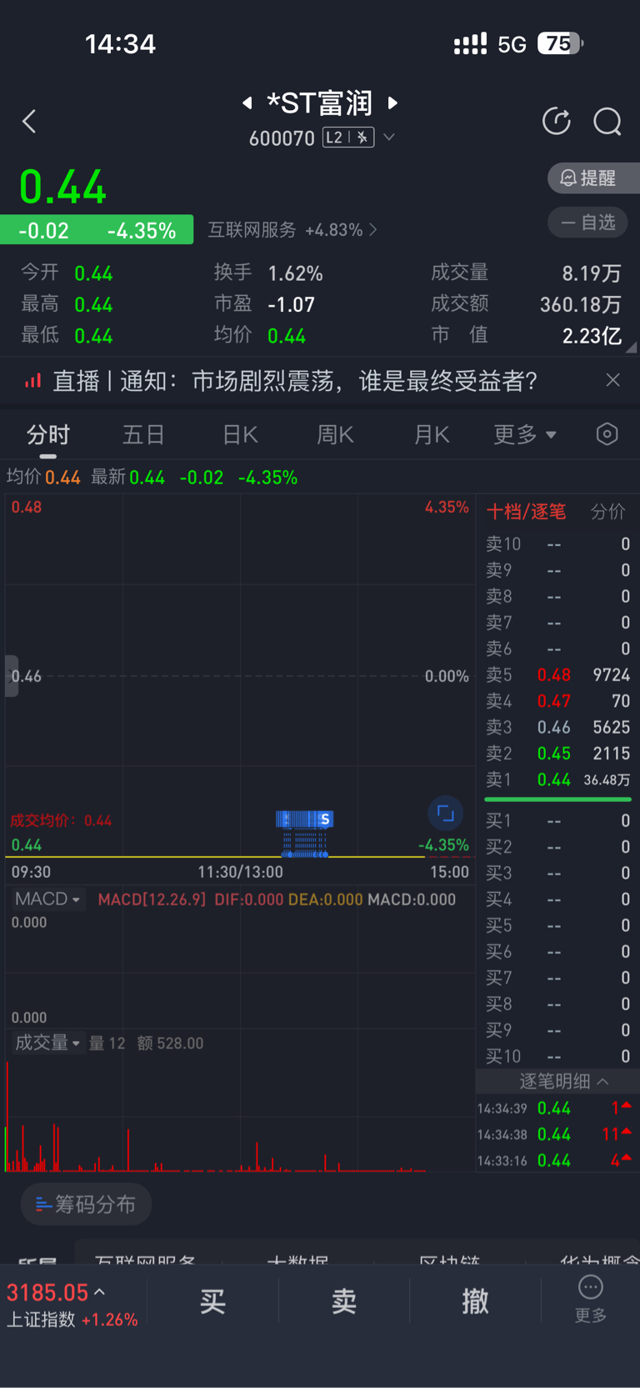Expand quote details corner triangle

click(631, 348)
